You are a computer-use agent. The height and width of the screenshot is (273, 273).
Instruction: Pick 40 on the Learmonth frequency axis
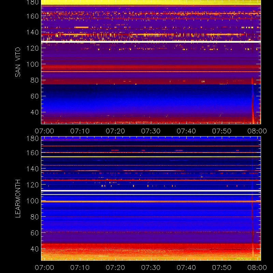coord(35,249)
